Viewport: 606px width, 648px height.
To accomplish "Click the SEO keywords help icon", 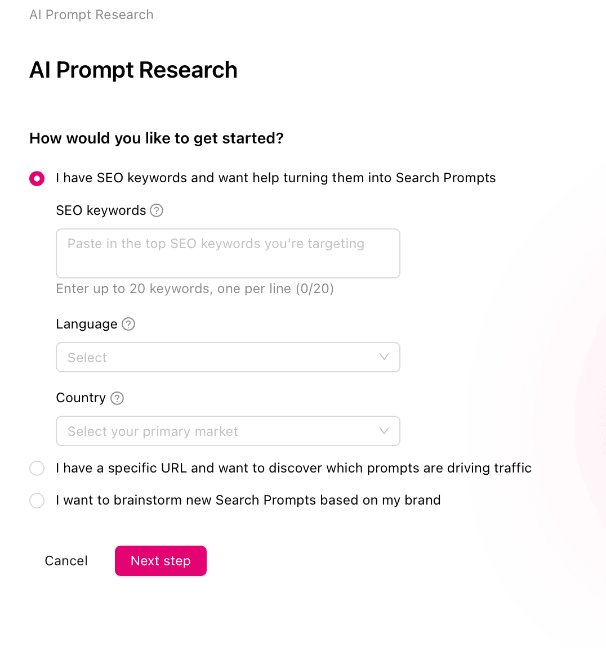I will point(157,210).
